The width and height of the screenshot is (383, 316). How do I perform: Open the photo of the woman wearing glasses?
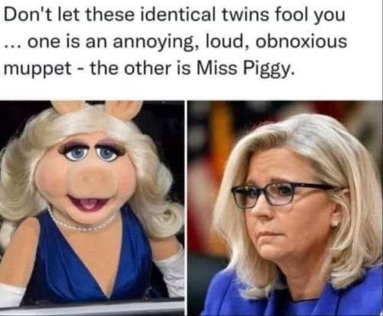(x=285, y=209)
